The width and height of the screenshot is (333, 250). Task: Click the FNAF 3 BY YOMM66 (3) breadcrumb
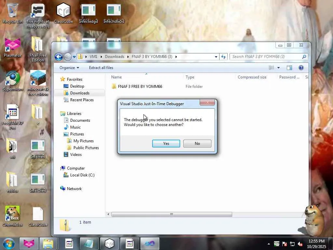pos(152,57)
